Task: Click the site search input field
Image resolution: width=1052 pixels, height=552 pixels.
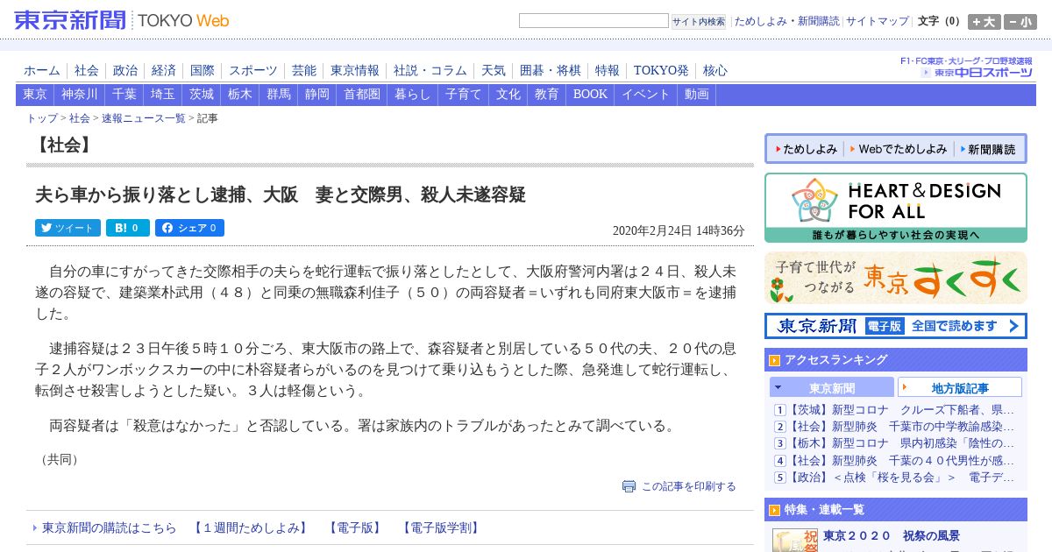Action: pyautogui.click(x=594, y=21)
